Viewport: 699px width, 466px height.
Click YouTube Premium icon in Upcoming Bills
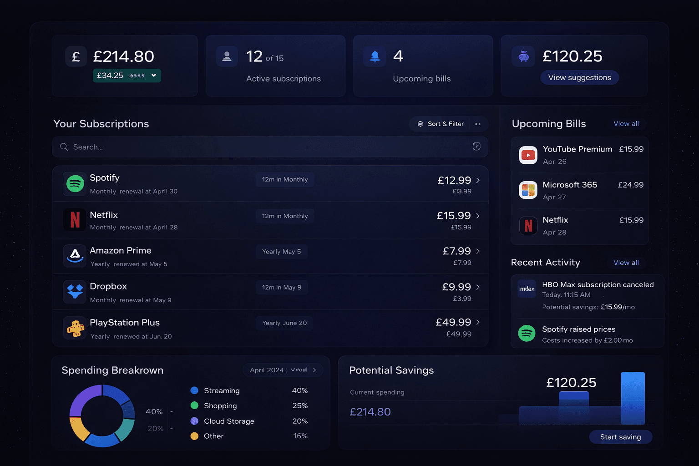[x=528, y=155]
